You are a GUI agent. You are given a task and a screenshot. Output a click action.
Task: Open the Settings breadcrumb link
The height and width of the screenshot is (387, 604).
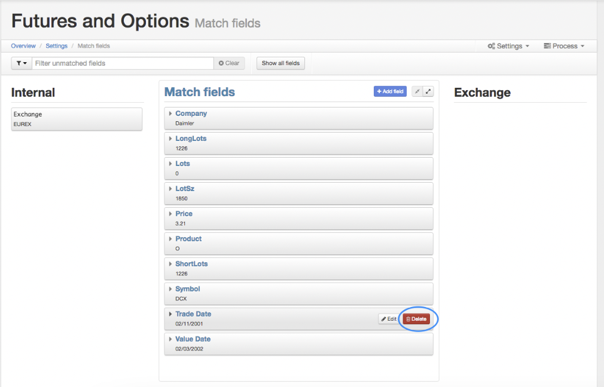57,46
